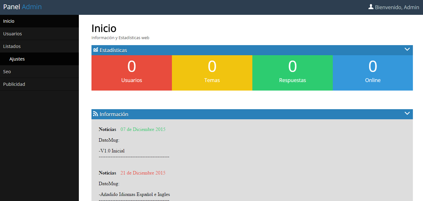423x201 pixels.
Task: Click the green Respuestas statistics tile
Action: [292, 73]
